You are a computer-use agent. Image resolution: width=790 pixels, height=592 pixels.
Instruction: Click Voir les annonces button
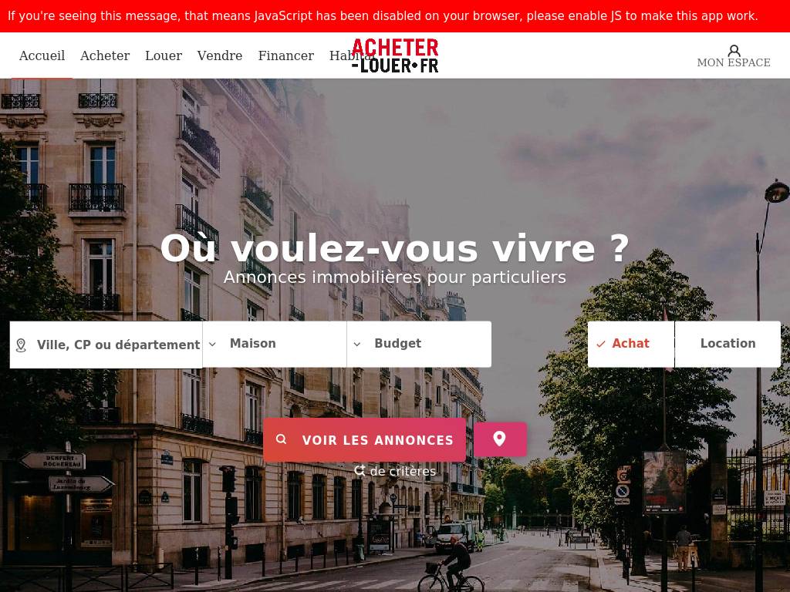click(x=364, y=439)
